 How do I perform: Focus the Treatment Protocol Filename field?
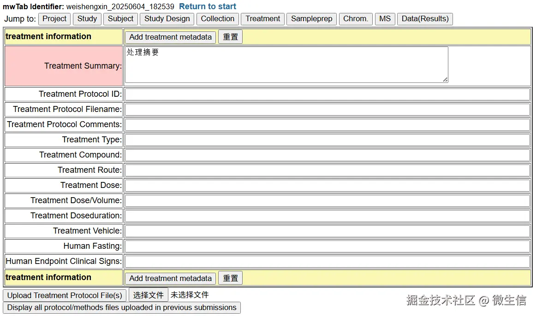click(x=327, y=110)
